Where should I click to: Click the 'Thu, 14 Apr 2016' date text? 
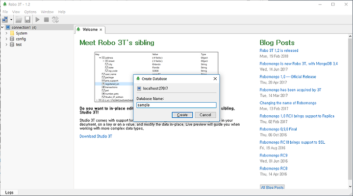273,174
